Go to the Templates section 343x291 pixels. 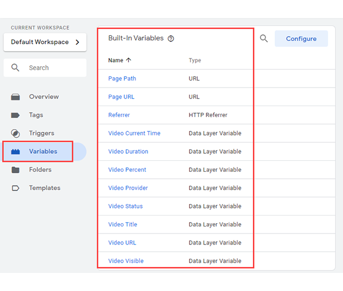(45, 188)
